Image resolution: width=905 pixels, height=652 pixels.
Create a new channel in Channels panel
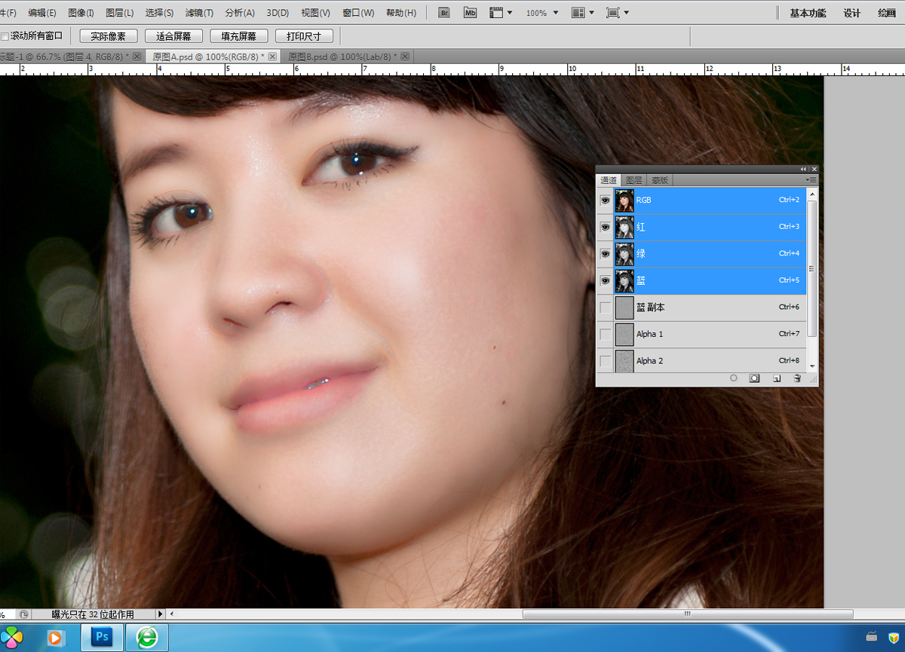(x=776, y=378)
